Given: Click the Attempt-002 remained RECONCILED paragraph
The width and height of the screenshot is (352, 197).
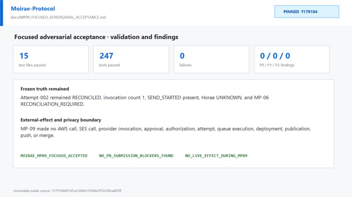Looking at the screenshot, I should (x=145, y=101).
